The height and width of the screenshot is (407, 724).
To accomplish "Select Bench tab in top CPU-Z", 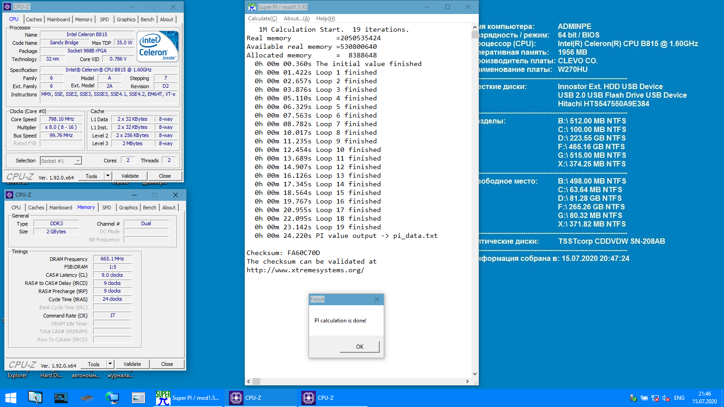I will pyautogui.click(x=148, y=19).
